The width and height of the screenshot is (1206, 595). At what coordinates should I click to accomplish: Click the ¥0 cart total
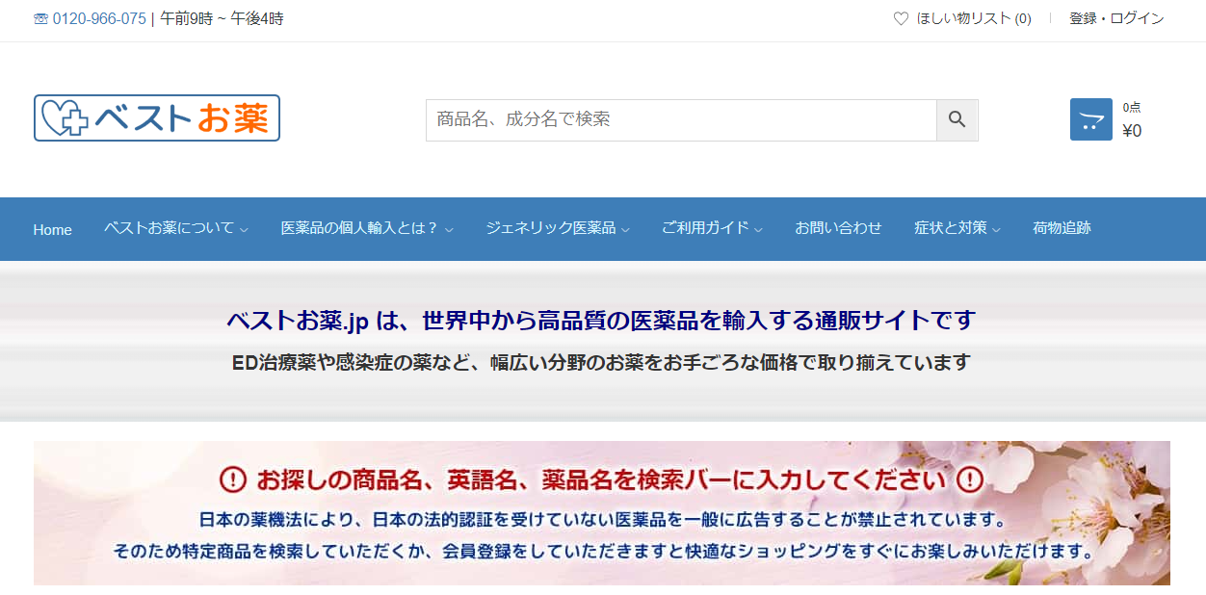(1132, 131)
